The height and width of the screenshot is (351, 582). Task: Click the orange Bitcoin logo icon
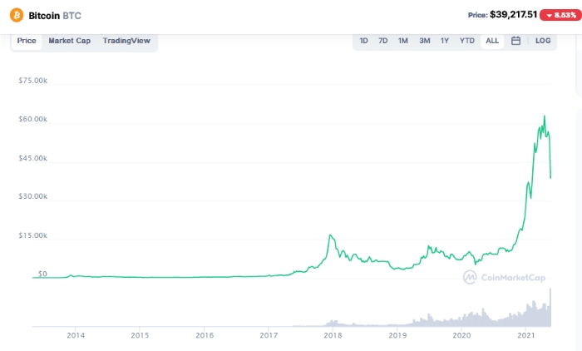tap(16, 15)
